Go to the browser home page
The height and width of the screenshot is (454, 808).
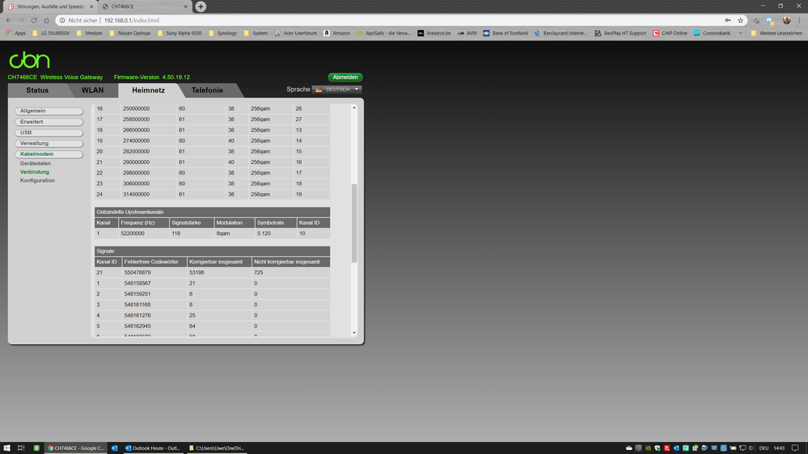[46, 20]
